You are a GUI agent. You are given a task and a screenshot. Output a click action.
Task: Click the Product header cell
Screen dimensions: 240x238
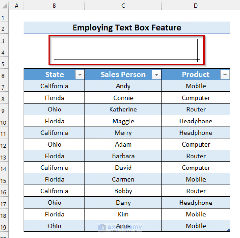click(196, 74)
